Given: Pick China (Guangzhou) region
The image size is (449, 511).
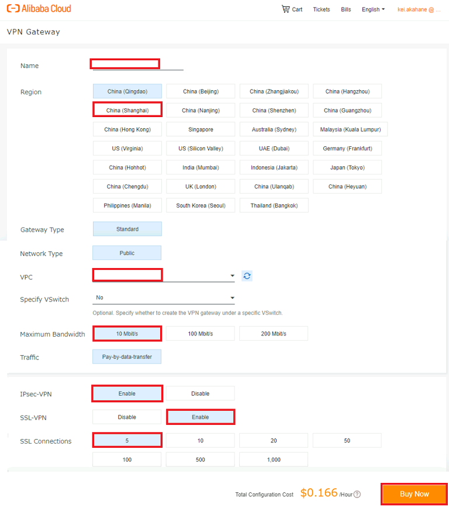Looking at the screenshot, I should click(x=347, y=110).
